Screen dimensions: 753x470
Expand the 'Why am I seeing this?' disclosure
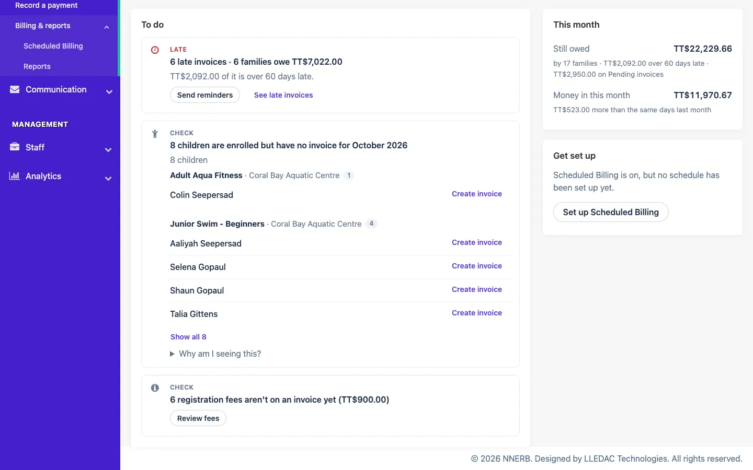pos(215,354)
